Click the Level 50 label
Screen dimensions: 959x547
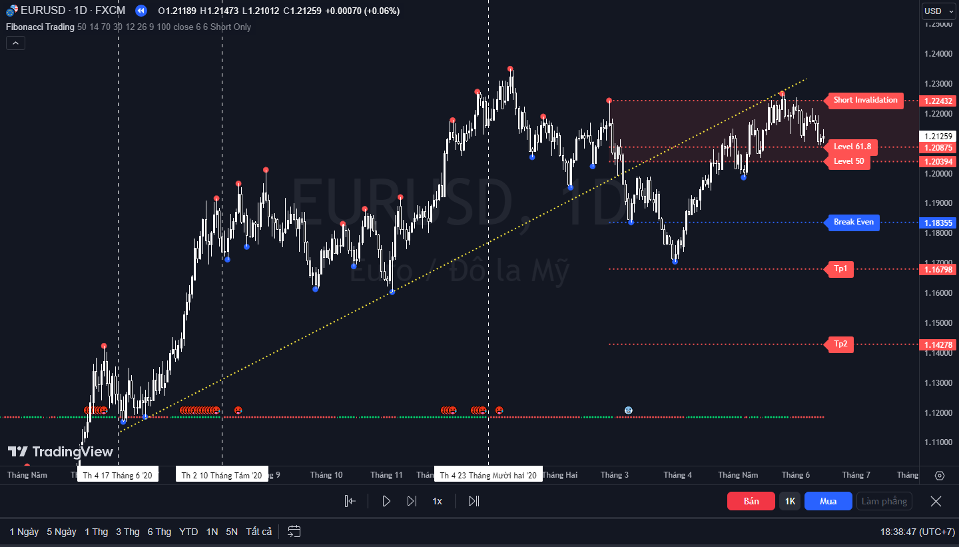[848, 161]
